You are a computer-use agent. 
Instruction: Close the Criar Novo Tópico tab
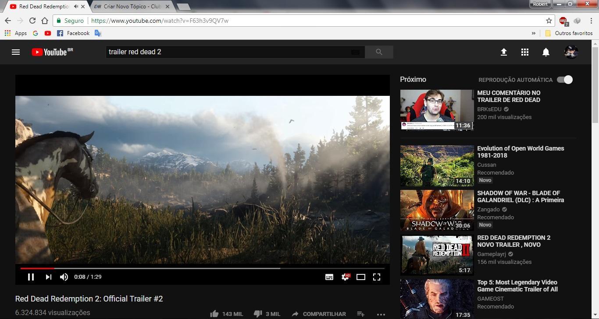click(167, 7)
